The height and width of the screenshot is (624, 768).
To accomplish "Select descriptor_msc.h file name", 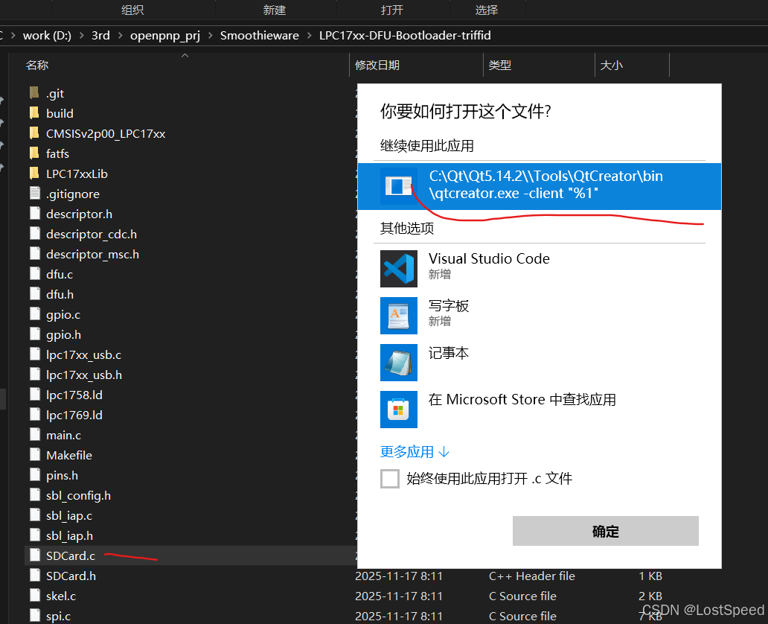I will click(x=92, y=255).
